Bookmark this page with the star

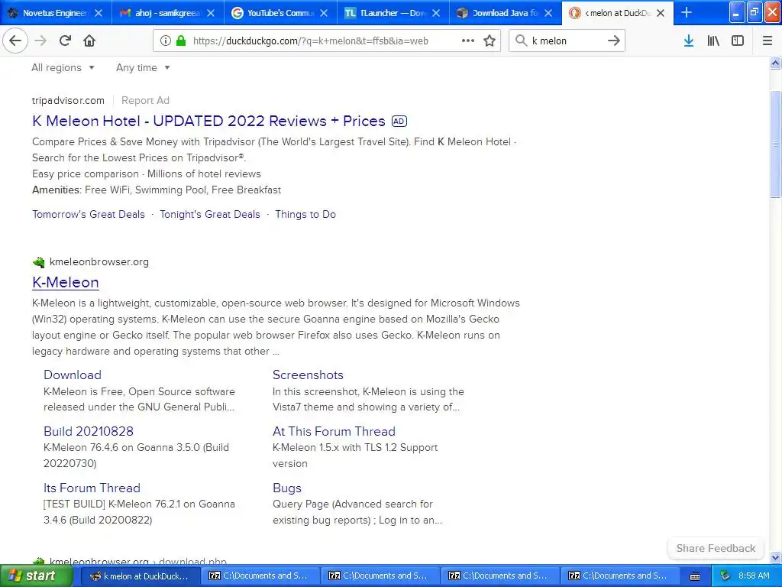(490, 41)
